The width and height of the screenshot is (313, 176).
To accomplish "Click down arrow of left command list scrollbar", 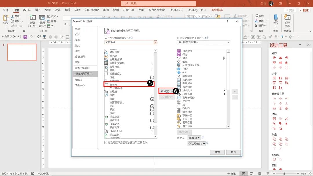I will pyautogui.click(x=155, y=137).
